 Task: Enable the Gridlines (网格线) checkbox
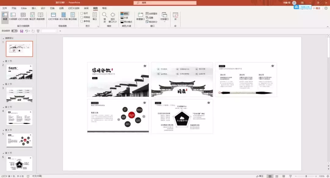coord(82,17)
